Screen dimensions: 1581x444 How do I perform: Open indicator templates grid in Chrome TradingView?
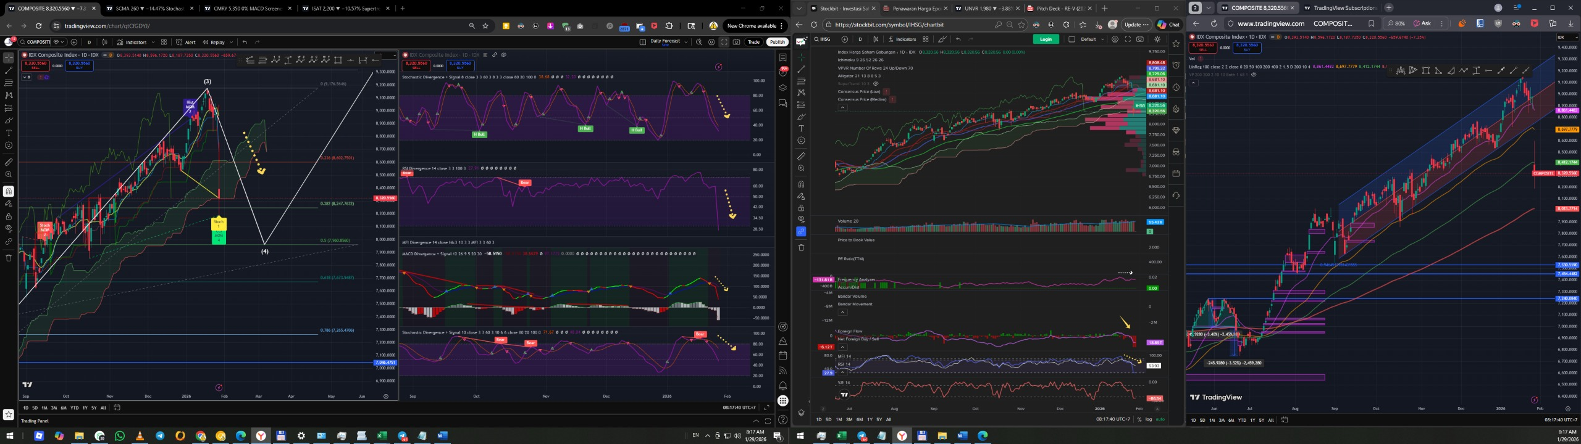click(x=164, y=42)
